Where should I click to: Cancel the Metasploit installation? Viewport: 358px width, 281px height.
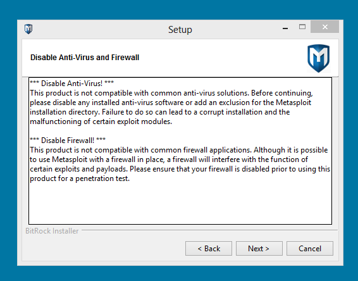coord(310,248)
